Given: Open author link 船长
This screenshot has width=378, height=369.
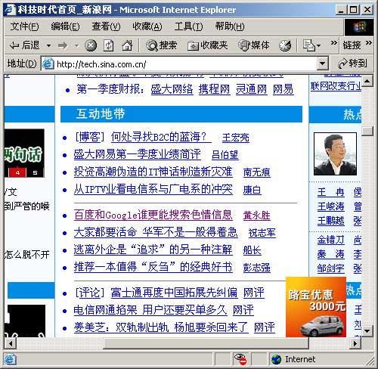Looking at the screenshot, I should [252, 250].
